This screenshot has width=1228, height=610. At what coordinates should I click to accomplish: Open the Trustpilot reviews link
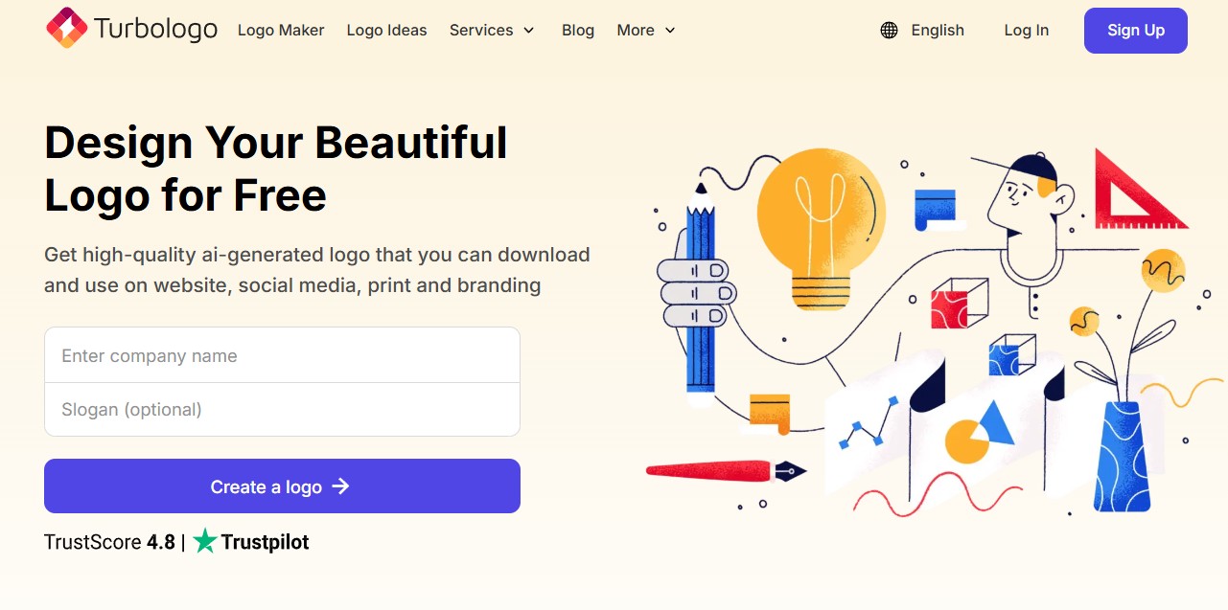click(264, 541)
